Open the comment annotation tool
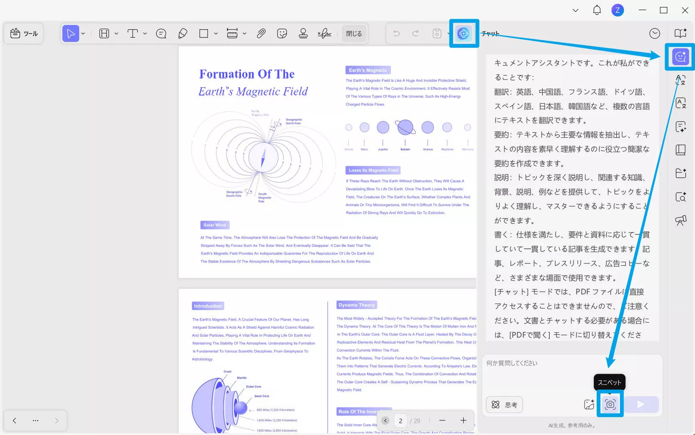 click(x=161, y=33)
